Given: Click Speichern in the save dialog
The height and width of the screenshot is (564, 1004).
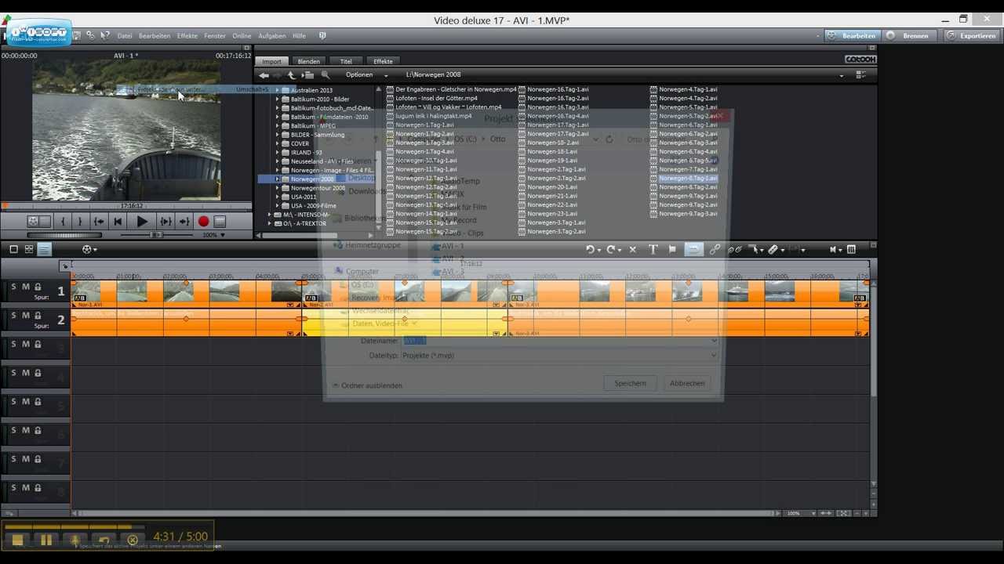Looking at the screenshot, I should click(x=631, y=383).
